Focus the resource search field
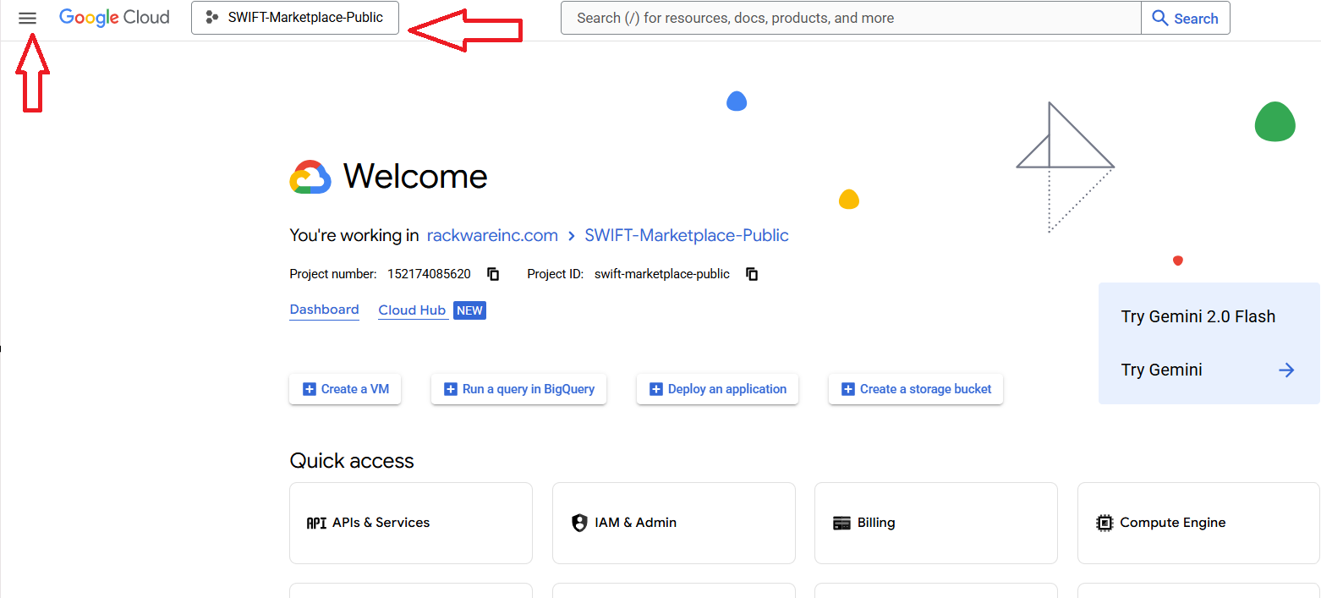 pos(851,18)
